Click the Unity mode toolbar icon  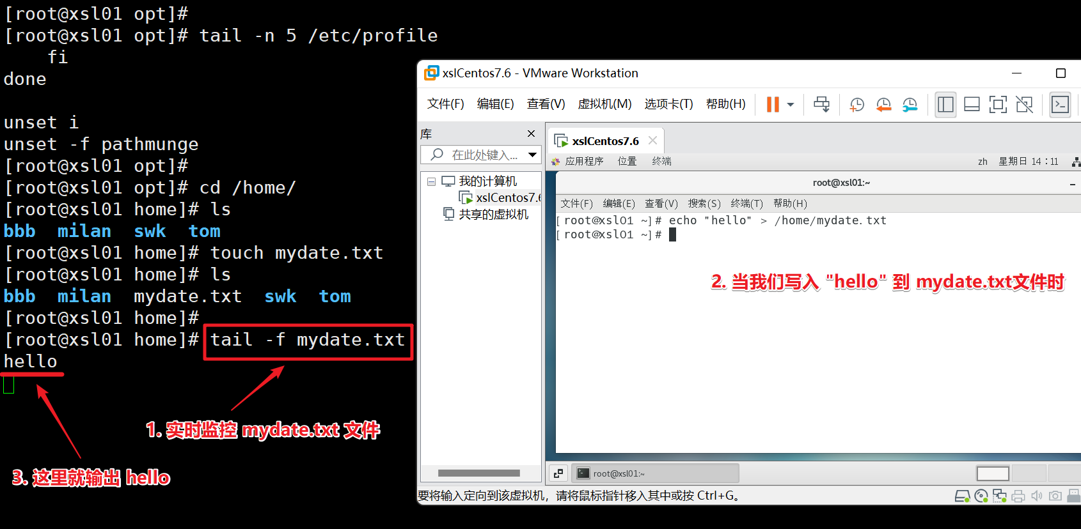[1024, 105]
